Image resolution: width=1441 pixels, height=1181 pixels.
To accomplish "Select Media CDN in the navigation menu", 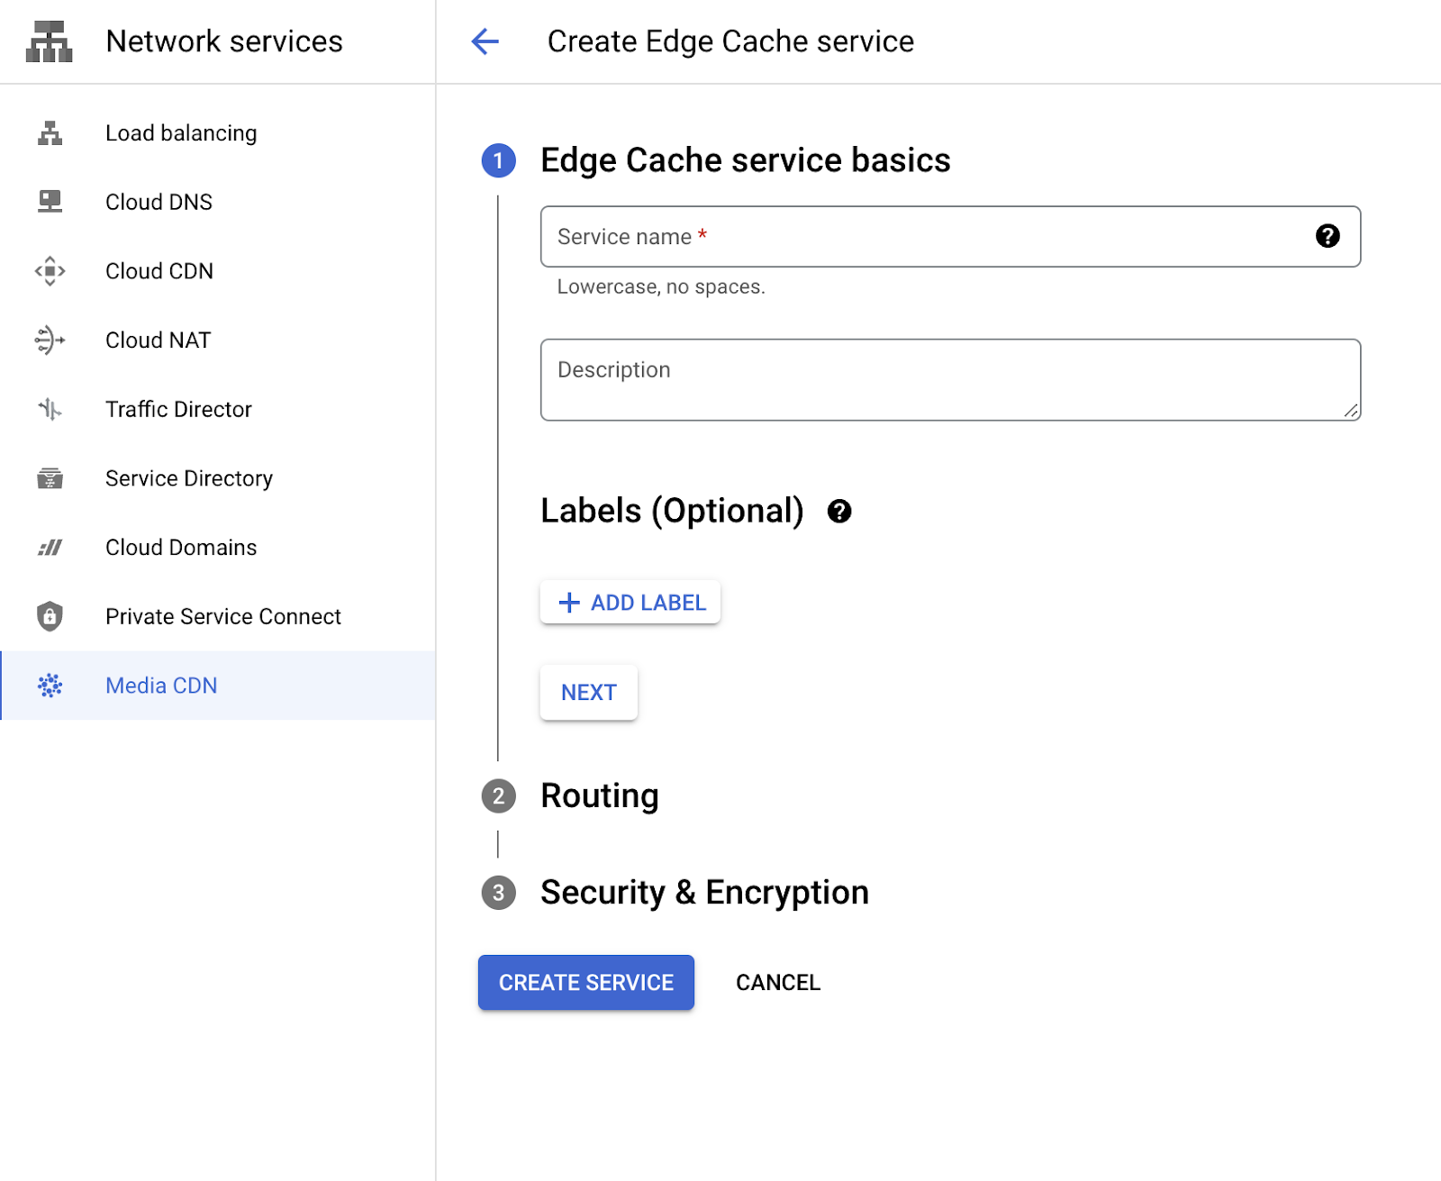I will point(161,686).
